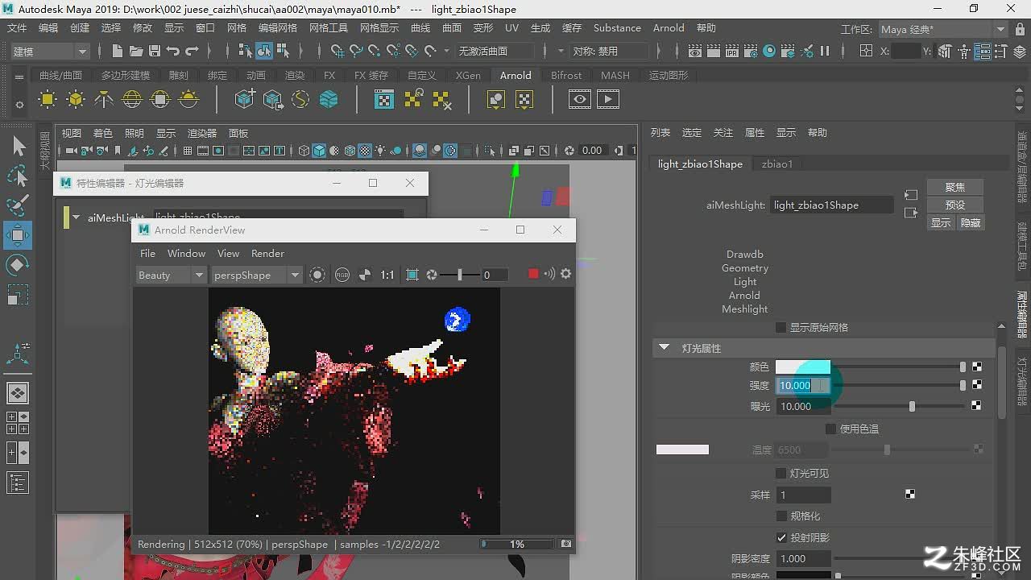The width and height of the screenshot is (1031, 580).
Task: Open the Arnold TX Manager shelf icon
Action: pos(385,100)
